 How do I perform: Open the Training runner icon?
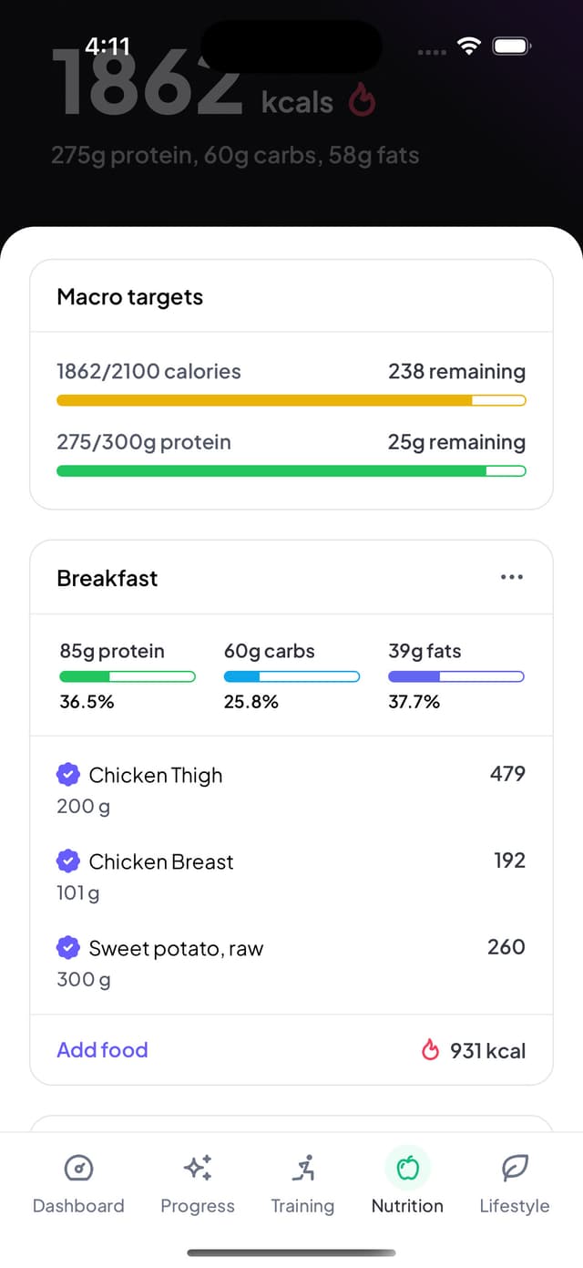[x=303, y=1167]
